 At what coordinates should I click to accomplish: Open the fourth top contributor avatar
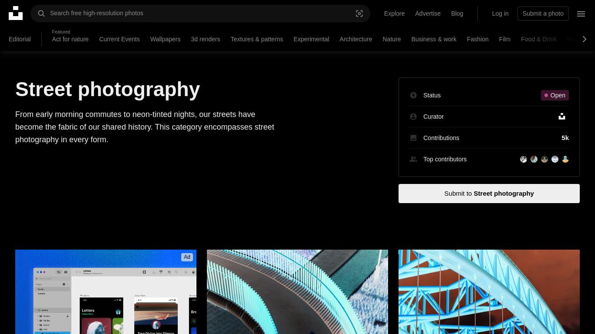coord(555,159)
